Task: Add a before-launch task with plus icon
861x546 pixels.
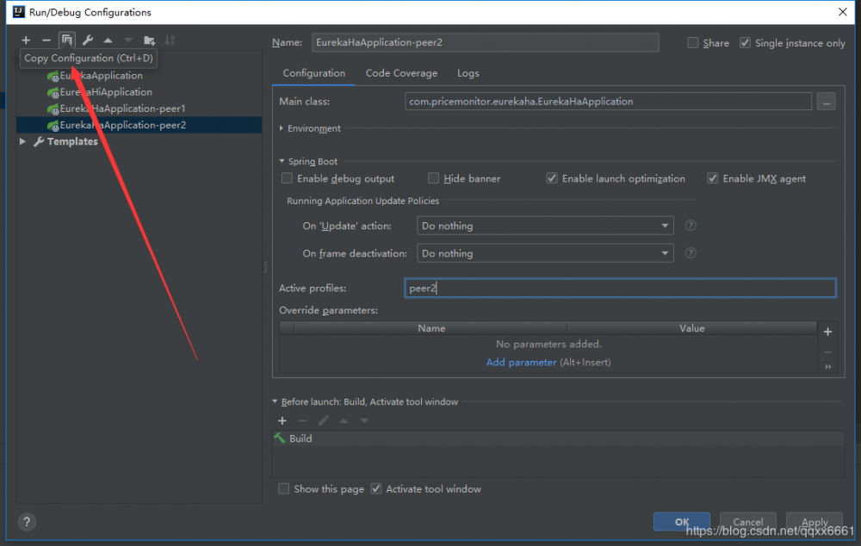Action: [282, 420]
